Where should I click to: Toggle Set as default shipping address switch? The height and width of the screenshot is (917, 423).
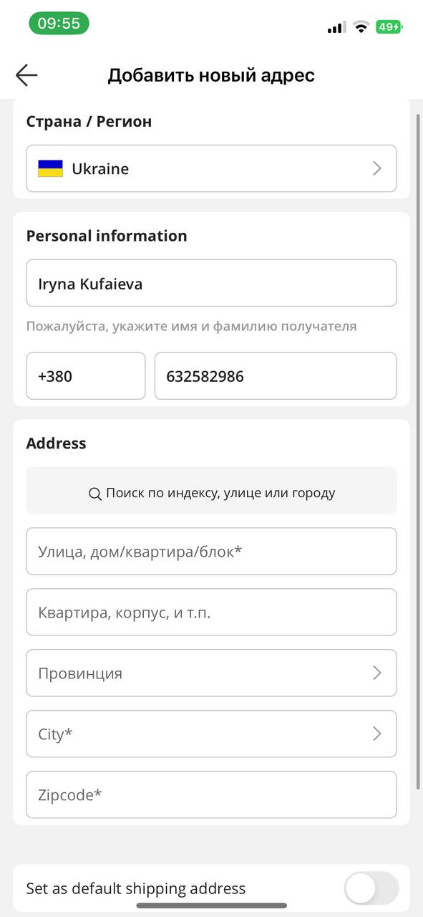pos(371,888)
